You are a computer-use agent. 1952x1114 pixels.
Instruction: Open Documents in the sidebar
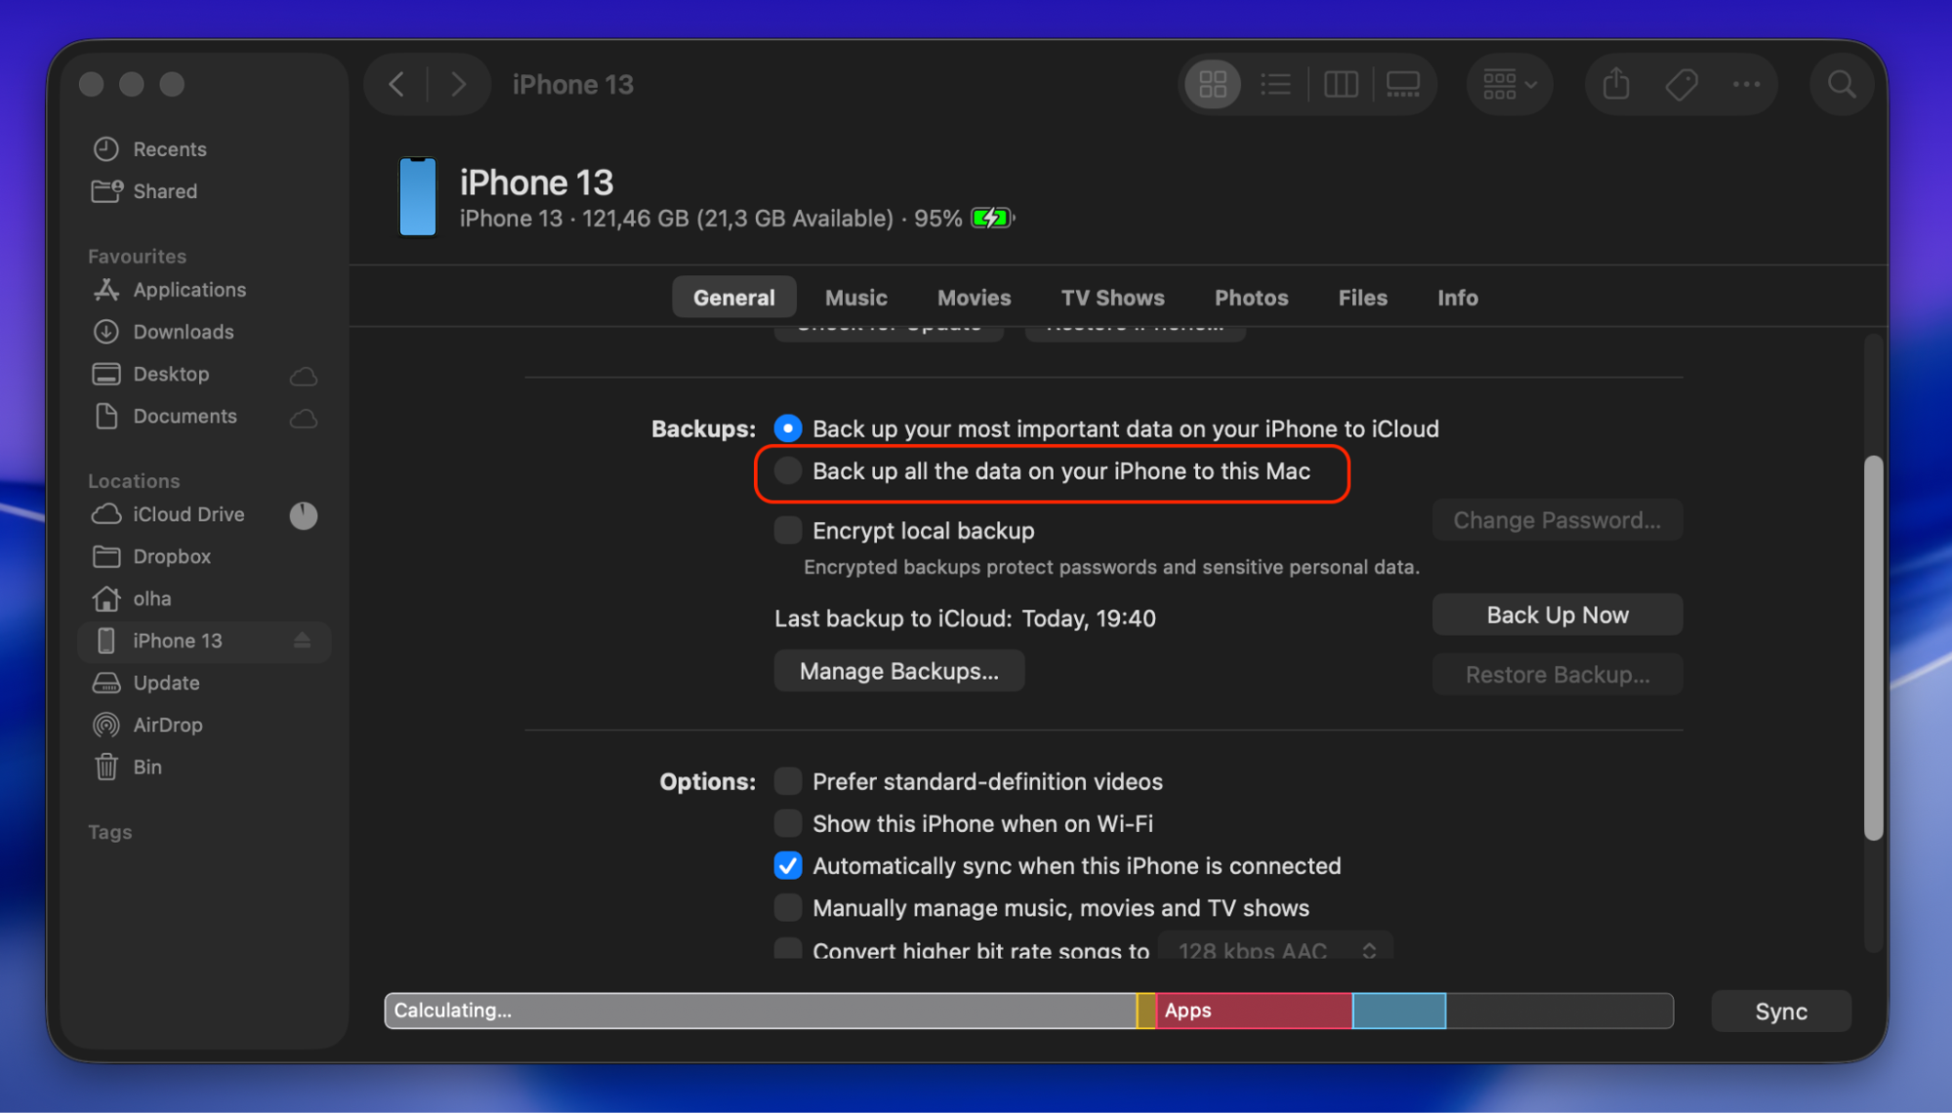(x=204, y=417)
